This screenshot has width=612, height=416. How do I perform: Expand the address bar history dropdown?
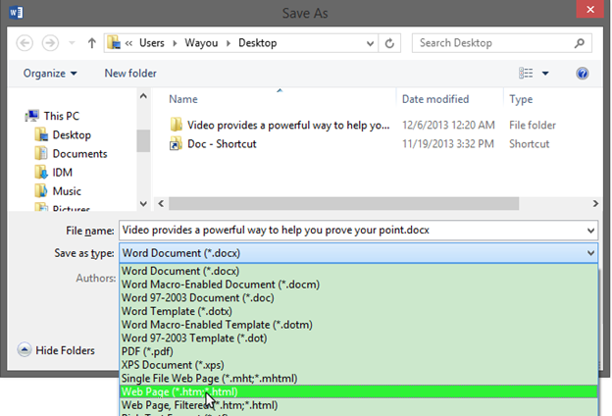(367, 43)
